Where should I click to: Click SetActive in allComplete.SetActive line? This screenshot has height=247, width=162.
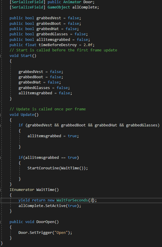click(x=55, y=206)
